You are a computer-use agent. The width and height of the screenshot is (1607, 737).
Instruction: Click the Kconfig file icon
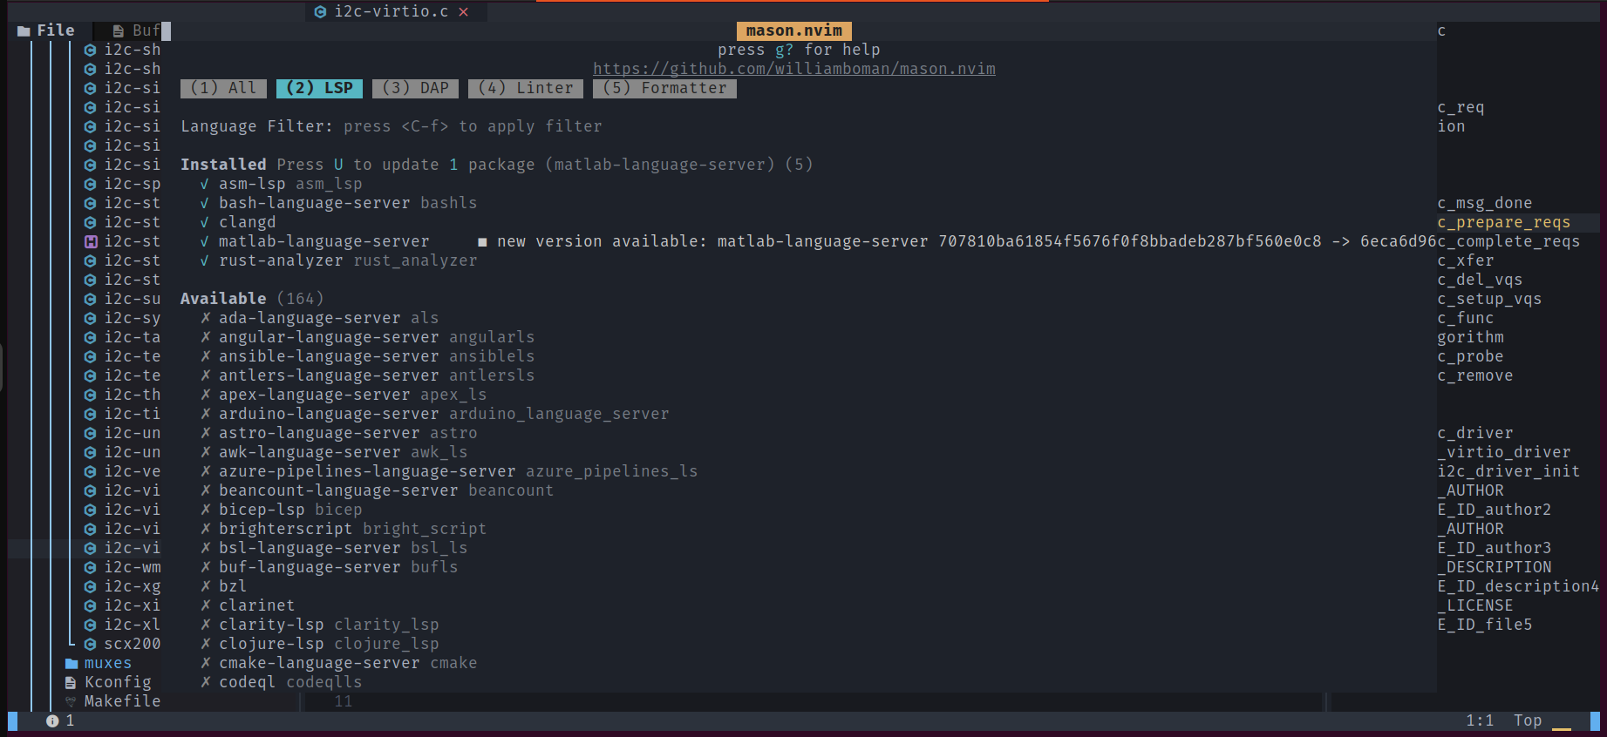71,682
